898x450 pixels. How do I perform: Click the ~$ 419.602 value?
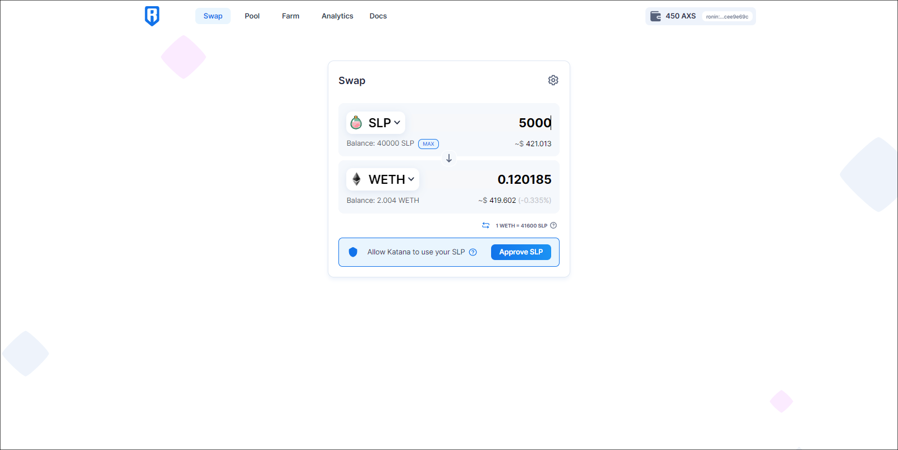pos(497,201)
